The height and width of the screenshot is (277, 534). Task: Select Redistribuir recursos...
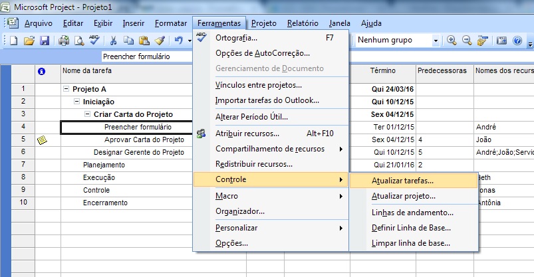(271, 164)
